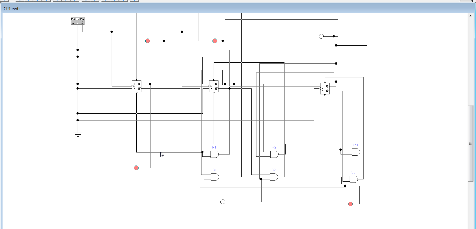The height and width of the screenshot is (229, 476).
Task: Click the S2 gate label
Action: point(273,170)
